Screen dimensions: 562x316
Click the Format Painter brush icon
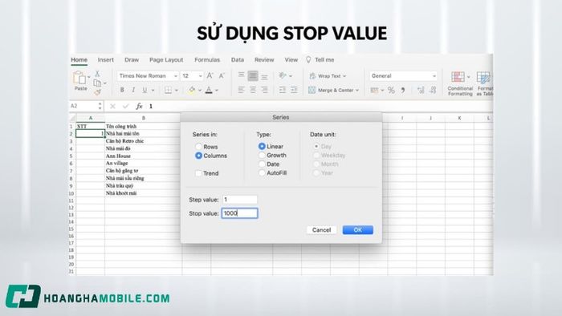click(x=97, y=92)
